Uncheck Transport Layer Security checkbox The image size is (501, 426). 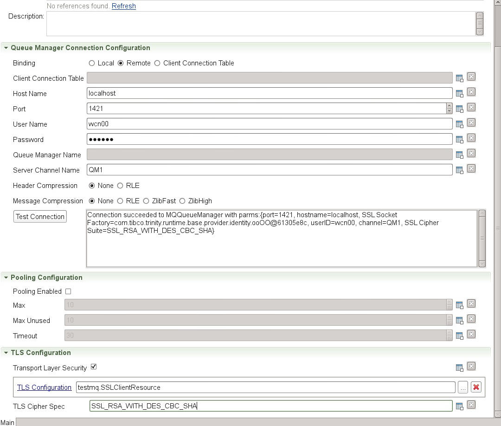tap(94, 367)
